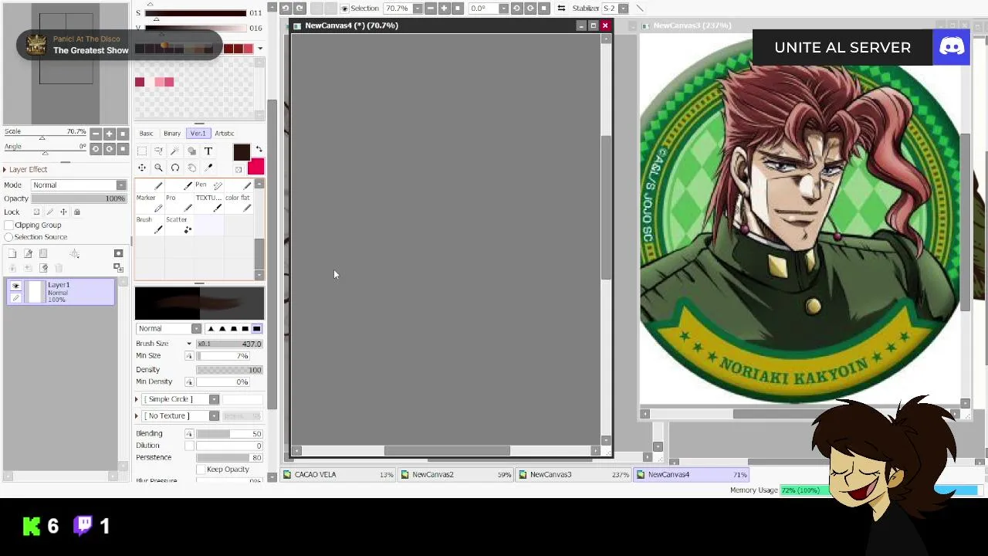Expand the brush shape settings triangle

(x=137, y=399)
